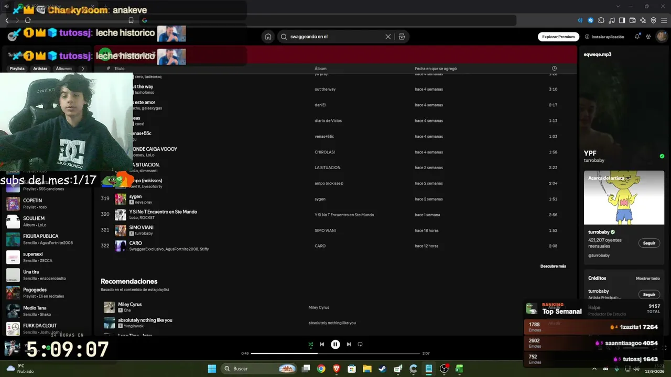
Task: Open YPF title in now-playing panel
Action: 590,153
